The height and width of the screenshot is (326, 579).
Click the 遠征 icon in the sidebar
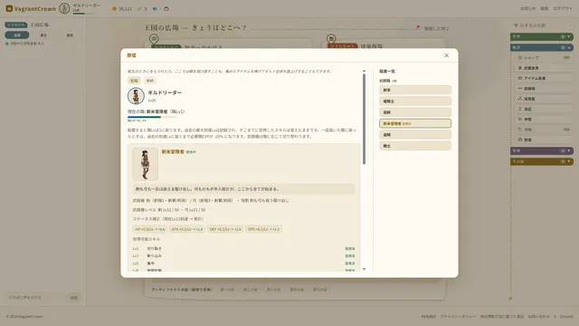click(x=520, y=109)
